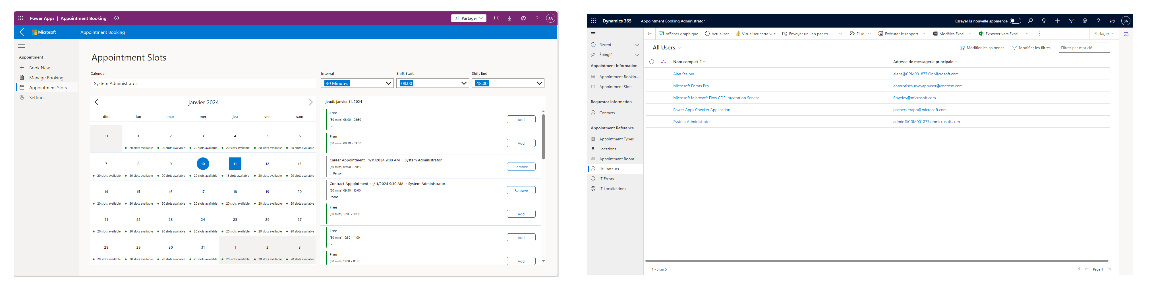The width and height of the screenshot is (1152, 291).
Task: Open the Shift End 18:00 dropdown
Action: [x=508, y=83]
